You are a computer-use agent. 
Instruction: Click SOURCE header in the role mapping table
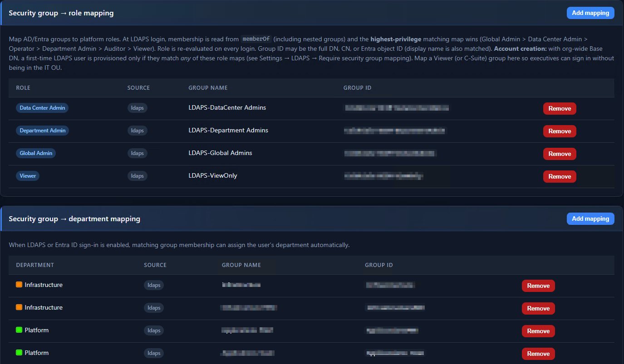(138, 88)
